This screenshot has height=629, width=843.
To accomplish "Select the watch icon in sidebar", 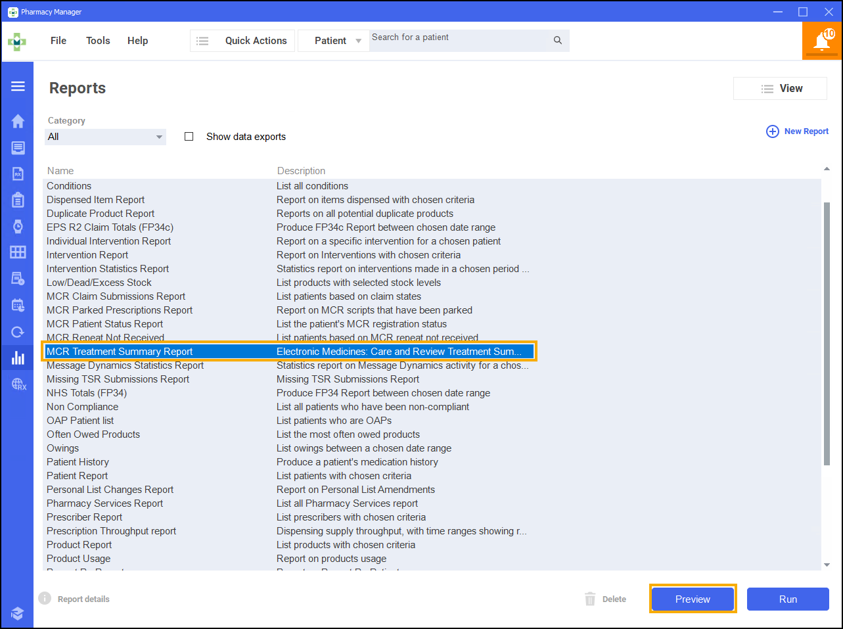I will (x=18, y=226).
